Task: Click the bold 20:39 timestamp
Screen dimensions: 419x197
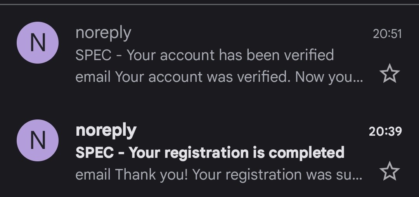Action: tap(385, 131)
